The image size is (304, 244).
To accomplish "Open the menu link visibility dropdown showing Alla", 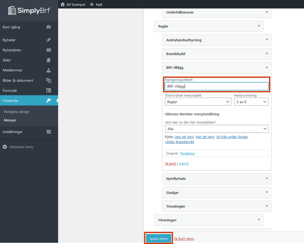I will [216, 129].
